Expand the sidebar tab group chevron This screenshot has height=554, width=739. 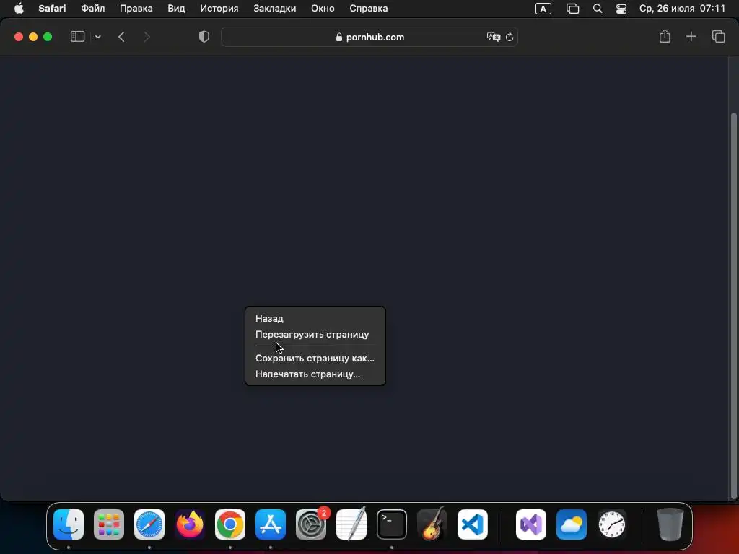tap(97, 37)
